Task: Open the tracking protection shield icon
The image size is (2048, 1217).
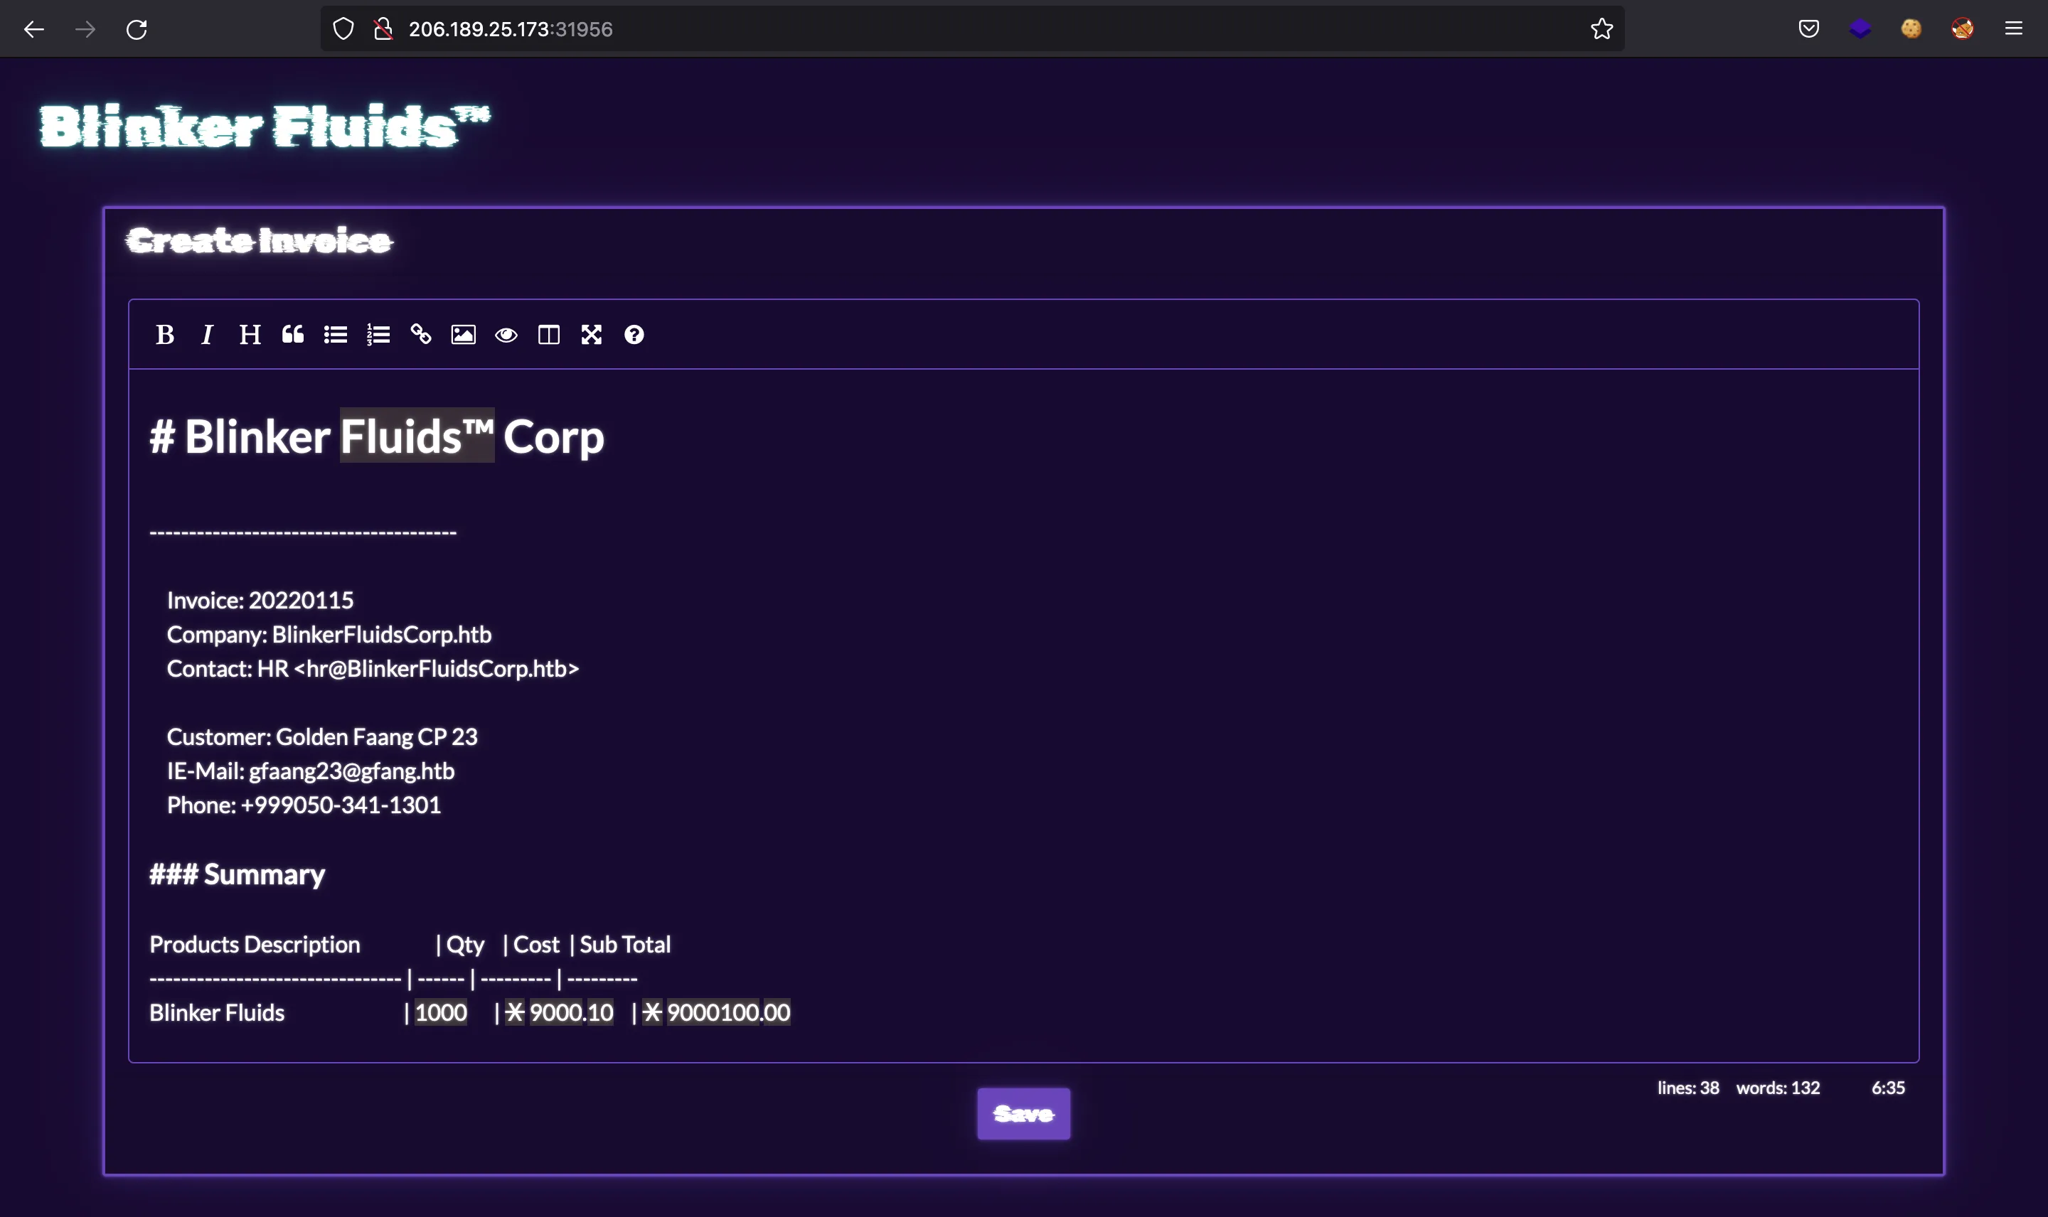Action: (x=343, y=30)
